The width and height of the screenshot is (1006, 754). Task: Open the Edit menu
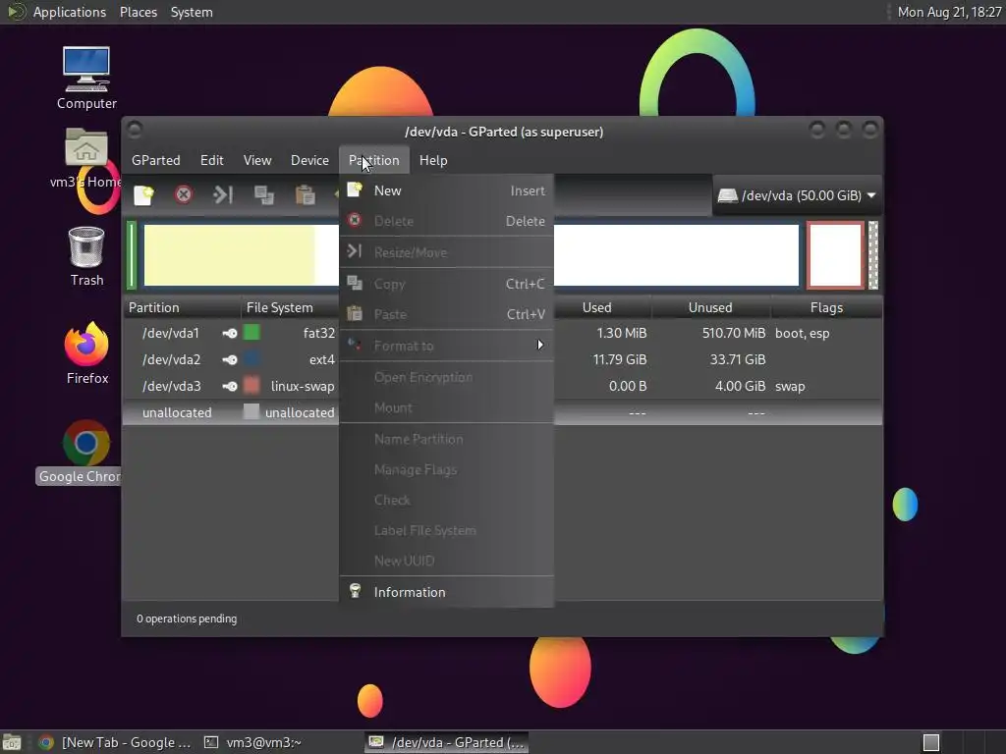coord(212,160)
